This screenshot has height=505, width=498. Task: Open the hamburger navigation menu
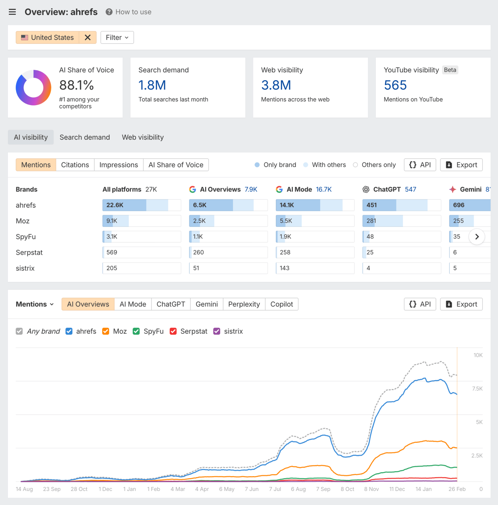(12, 12)
